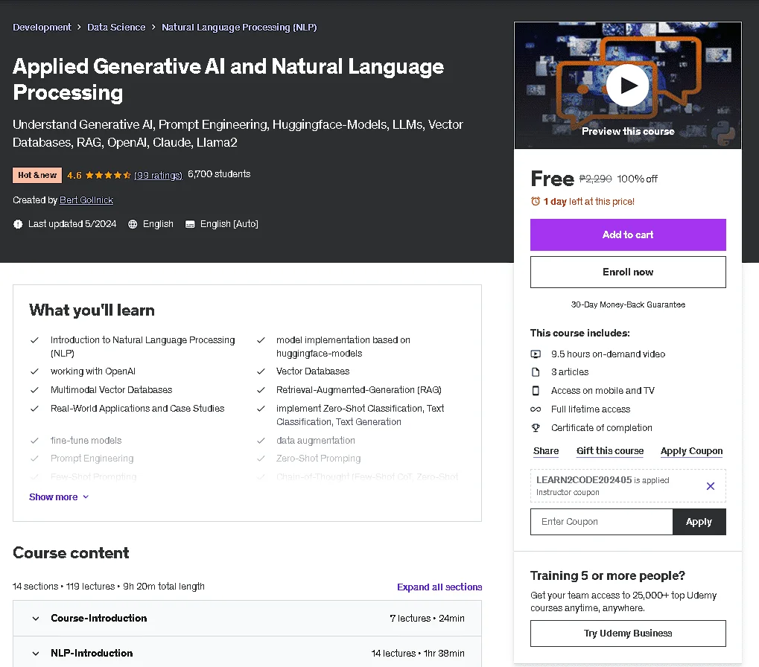Screen dimensions: 759x667
Task: Click the Last updated alert icon
Action: [18, 224]
